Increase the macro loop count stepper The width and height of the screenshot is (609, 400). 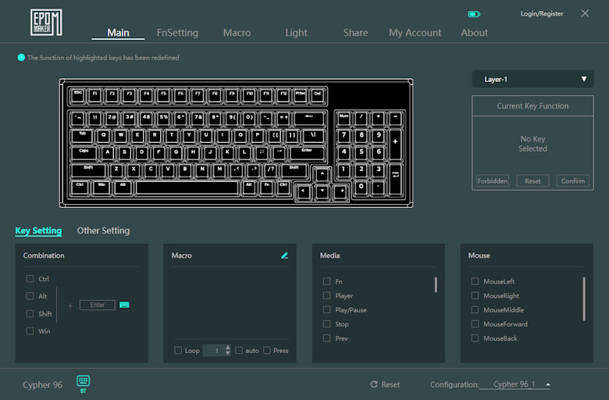click(x=228, y=348)
